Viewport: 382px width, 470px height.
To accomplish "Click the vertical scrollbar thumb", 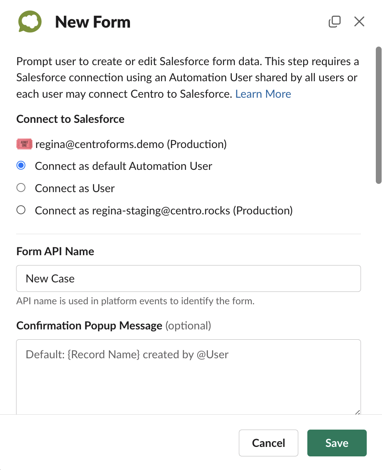I will (378, 115).
